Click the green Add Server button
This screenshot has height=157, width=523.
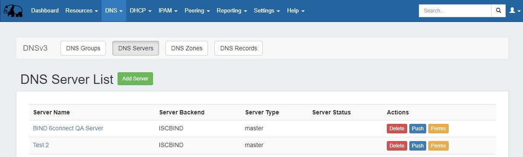(x=135, y=79)
